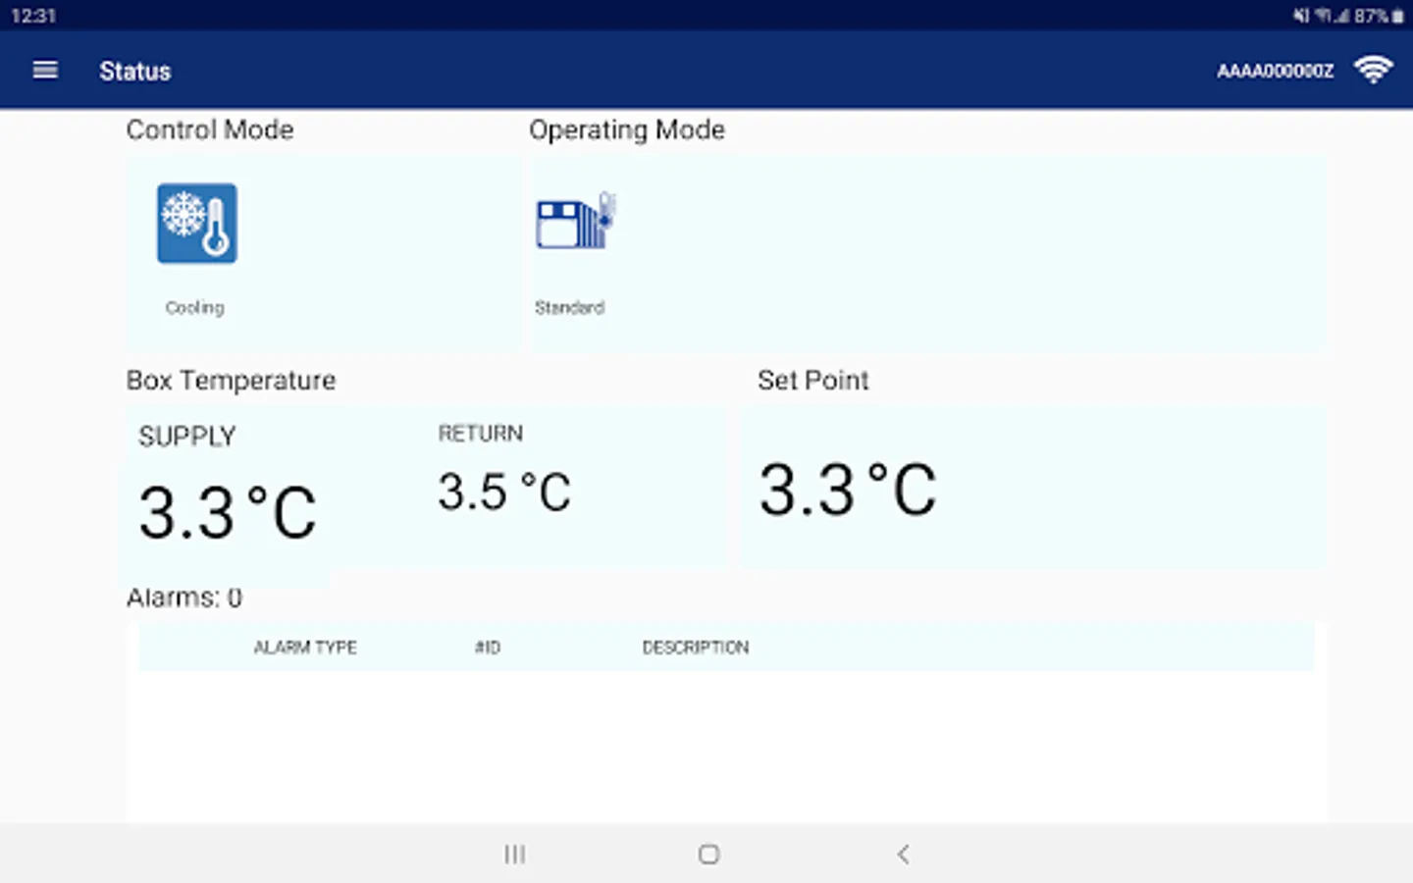Click the supply temperature value under SUPPLY
This screenshot has height=883, width=1413.
[228, 513]
